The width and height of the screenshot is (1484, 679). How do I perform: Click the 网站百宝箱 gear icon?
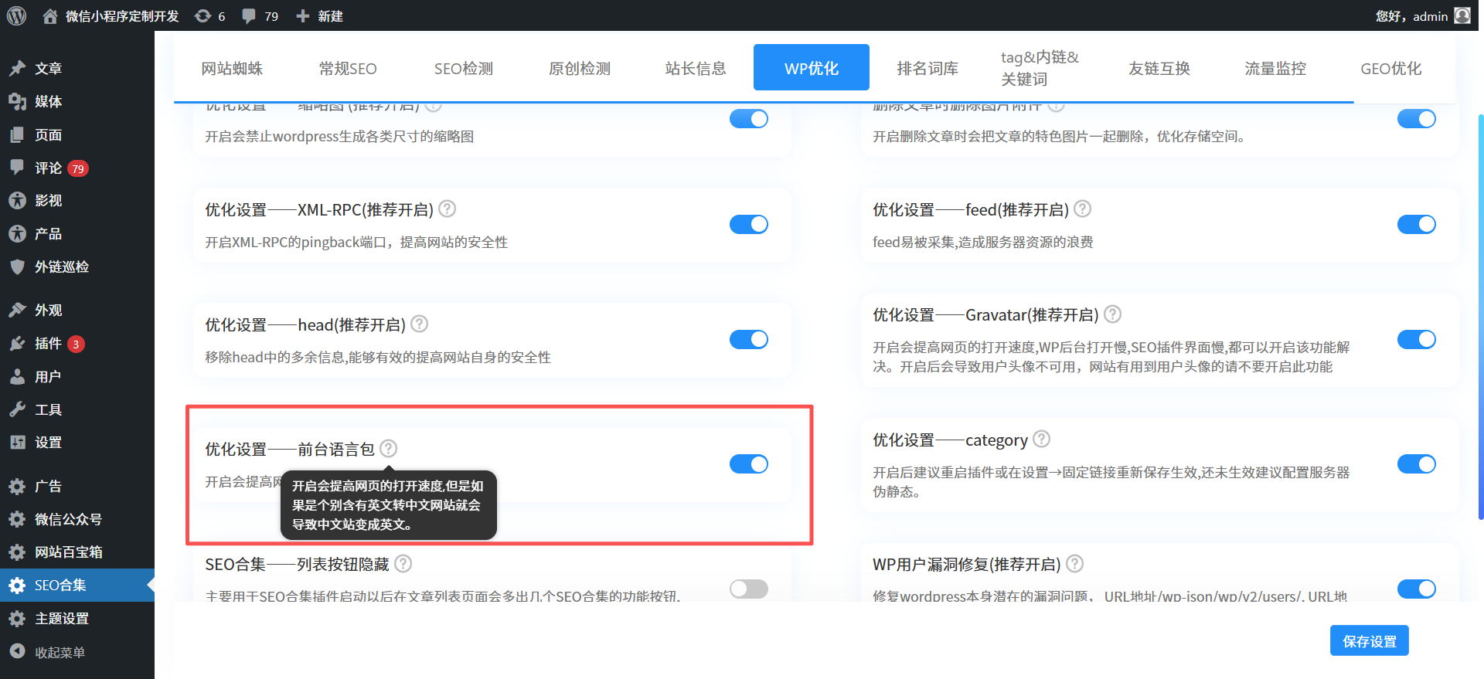(x=17, y=552)
